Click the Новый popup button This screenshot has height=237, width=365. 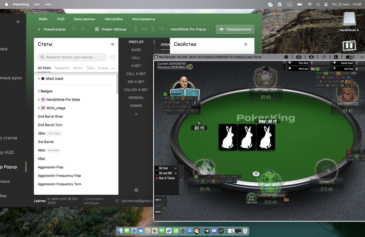[52, 29]
